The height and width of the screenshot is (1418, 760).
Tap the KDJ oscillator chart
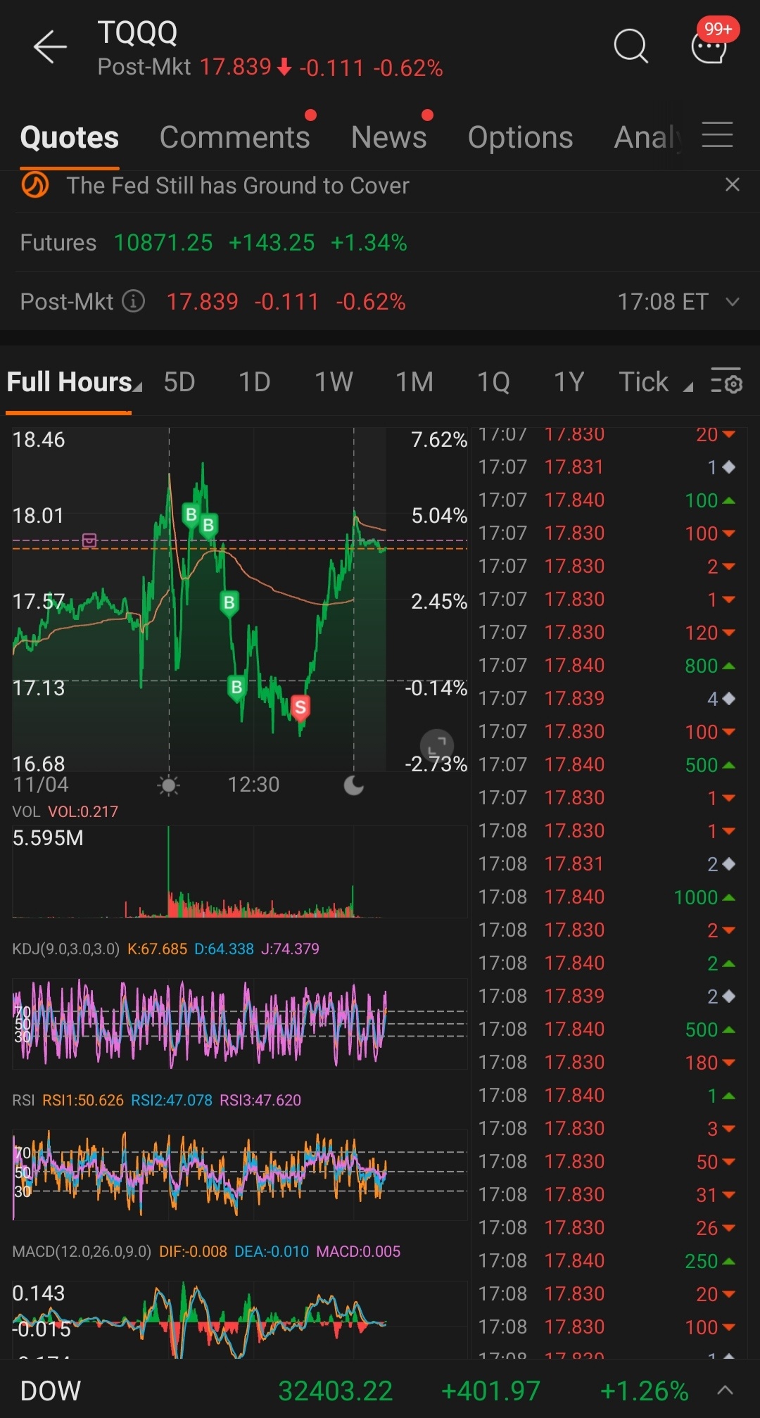pyautogui.click(x=239, y=1023)
